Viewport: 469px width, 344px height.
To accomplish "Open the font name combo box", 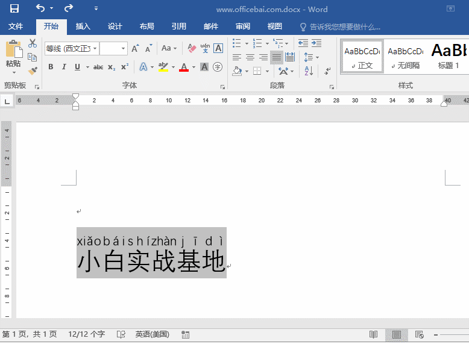I will pyautogui.click(x=72, y=48).
